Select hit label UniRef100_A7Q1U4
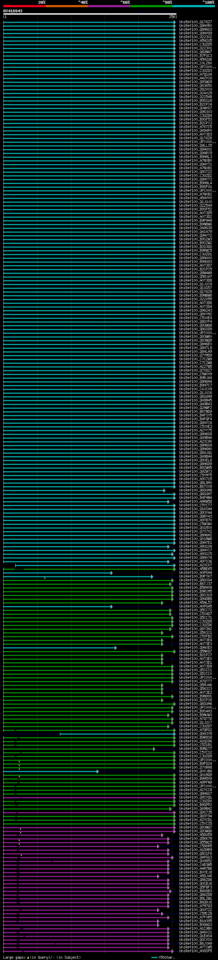 196,74
